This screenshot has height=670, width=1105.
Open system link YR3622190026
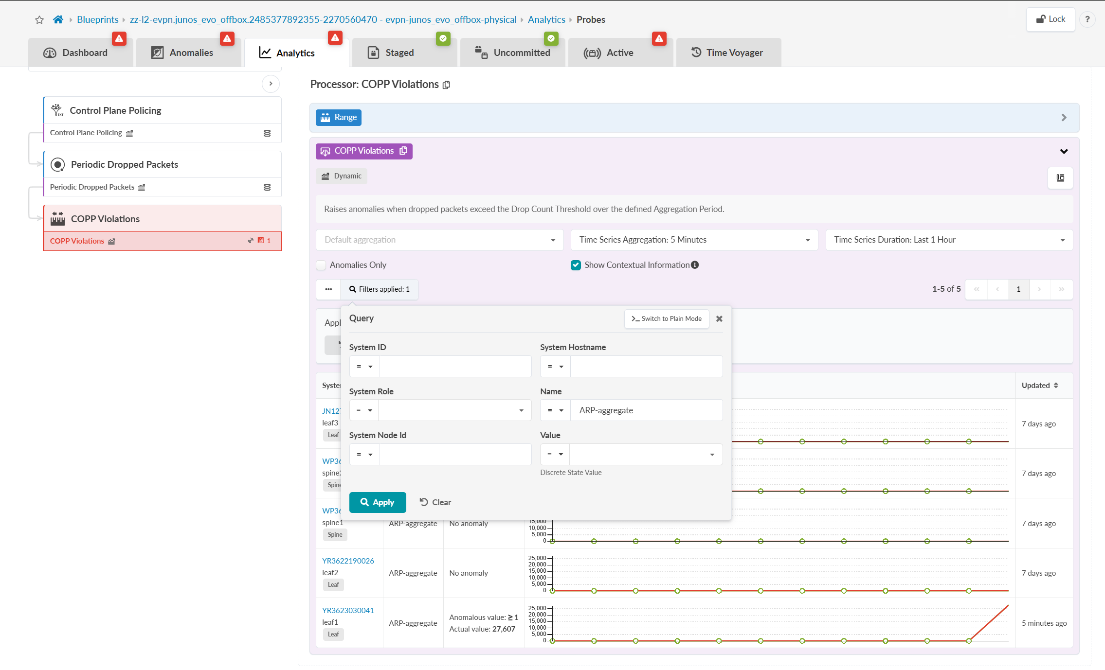[348, 561]
